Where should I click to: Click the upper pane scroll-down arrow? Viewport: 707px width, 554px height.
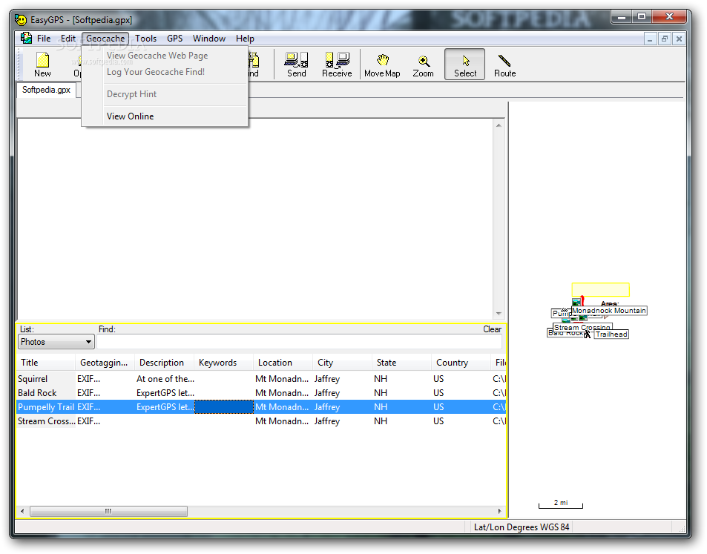click(499, 313)
